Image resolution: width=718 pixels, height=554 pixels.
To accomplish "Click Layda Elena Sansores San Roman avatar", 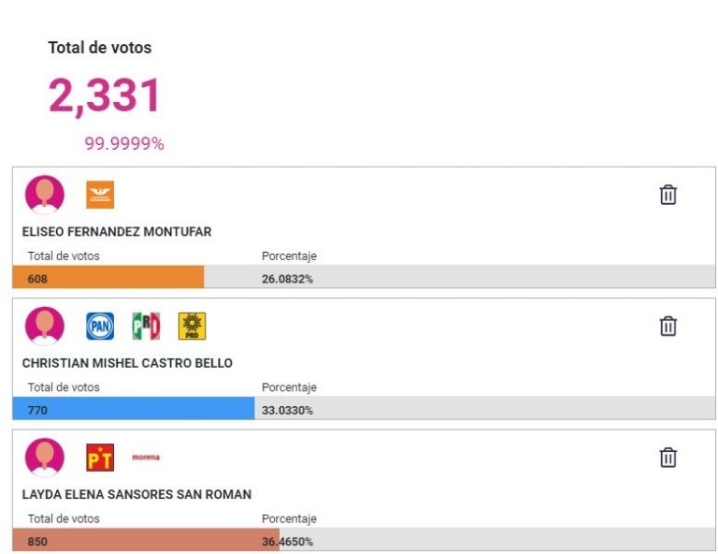I will (x=45, y=458).
